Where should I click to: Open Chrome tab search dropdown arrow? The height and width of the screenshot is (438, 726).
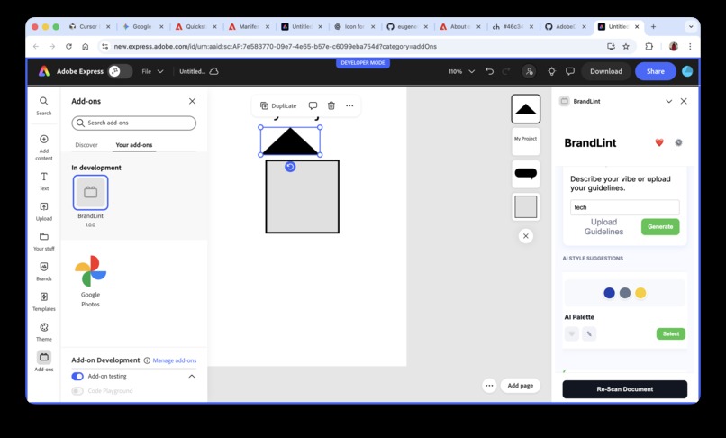pos(691,27)
